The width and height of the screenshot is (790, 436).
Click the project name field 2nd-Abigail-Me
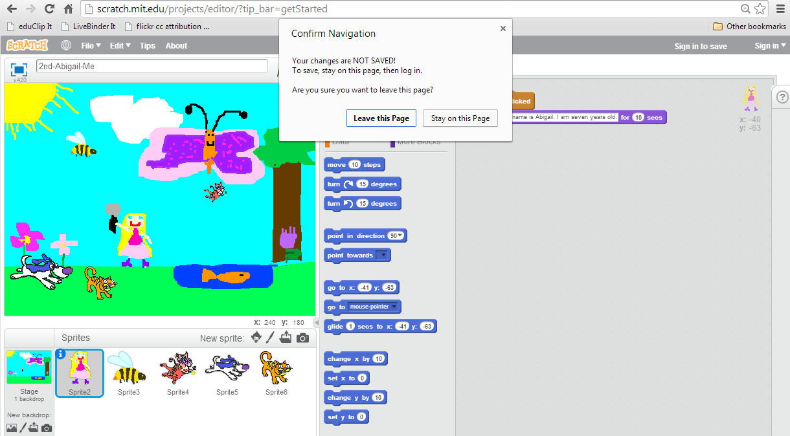tap(153, 65)
